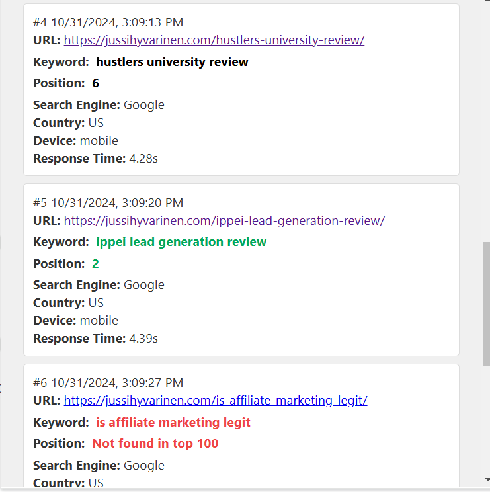Open the hustlers-university-review URL link
The height and width of the screenshot is (492, 490).
click(214, 40)
